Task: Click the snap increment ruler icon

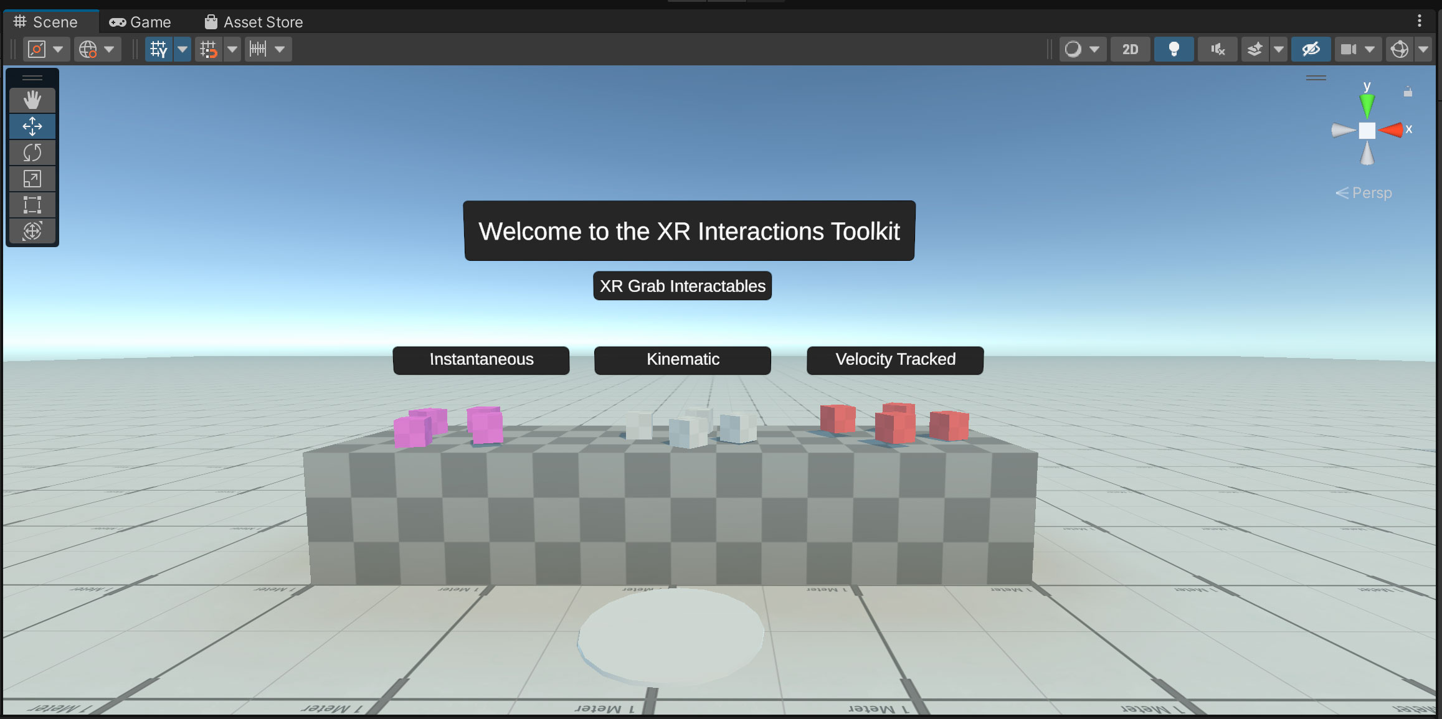Action: (258, 49)
